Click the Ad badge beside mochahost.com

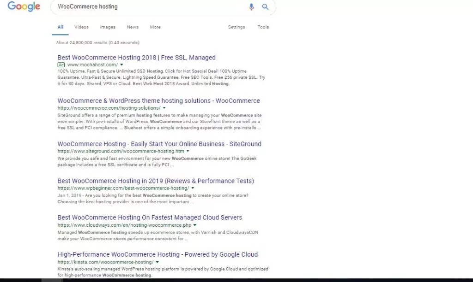click(61, 65)
